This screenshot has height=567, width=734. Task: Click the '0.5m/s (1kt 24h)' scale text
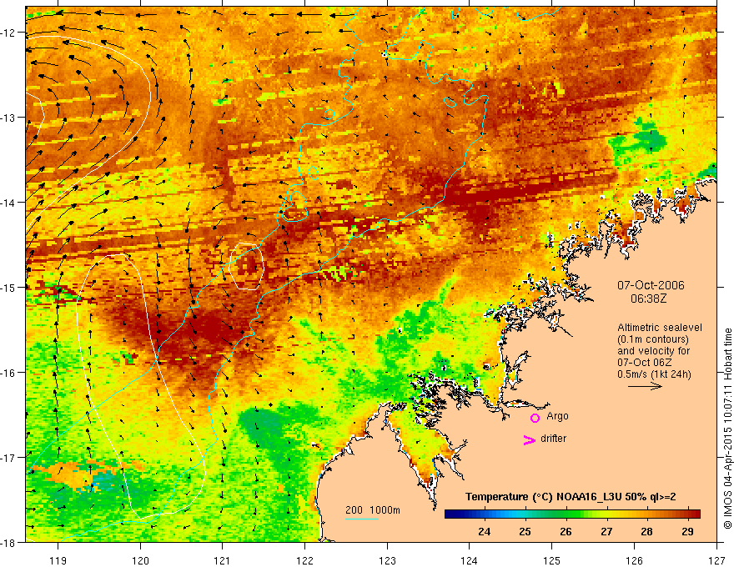tap(654, 374)
